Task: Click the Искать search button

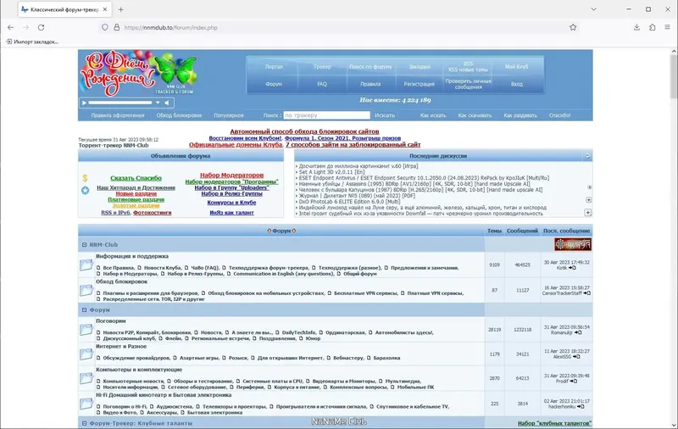Action: (x=385, y=115)
